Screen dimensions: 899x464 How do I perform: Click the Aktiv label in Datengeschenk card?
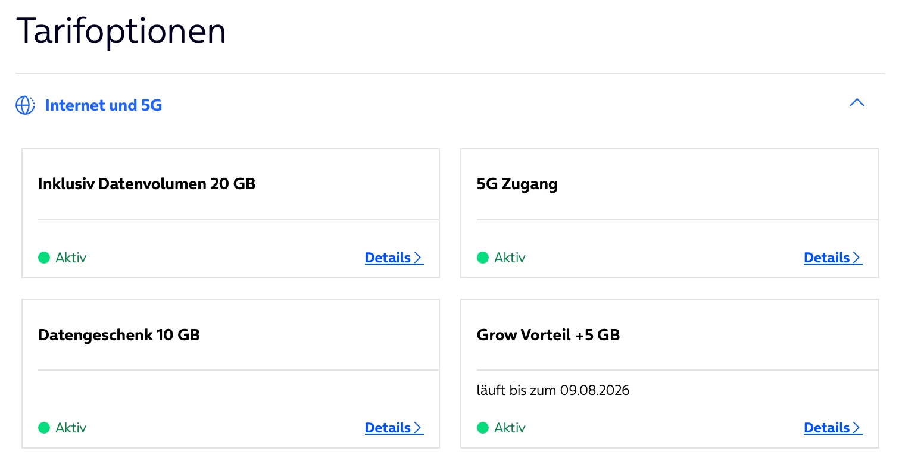coord(71,428)
